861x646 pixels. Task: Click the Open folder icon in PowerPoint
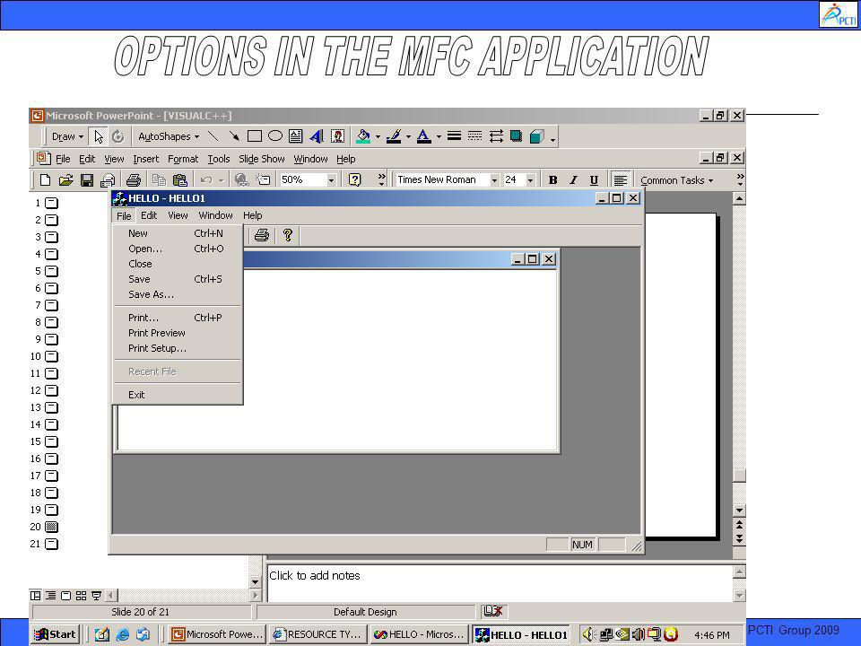tap(65, 179)
